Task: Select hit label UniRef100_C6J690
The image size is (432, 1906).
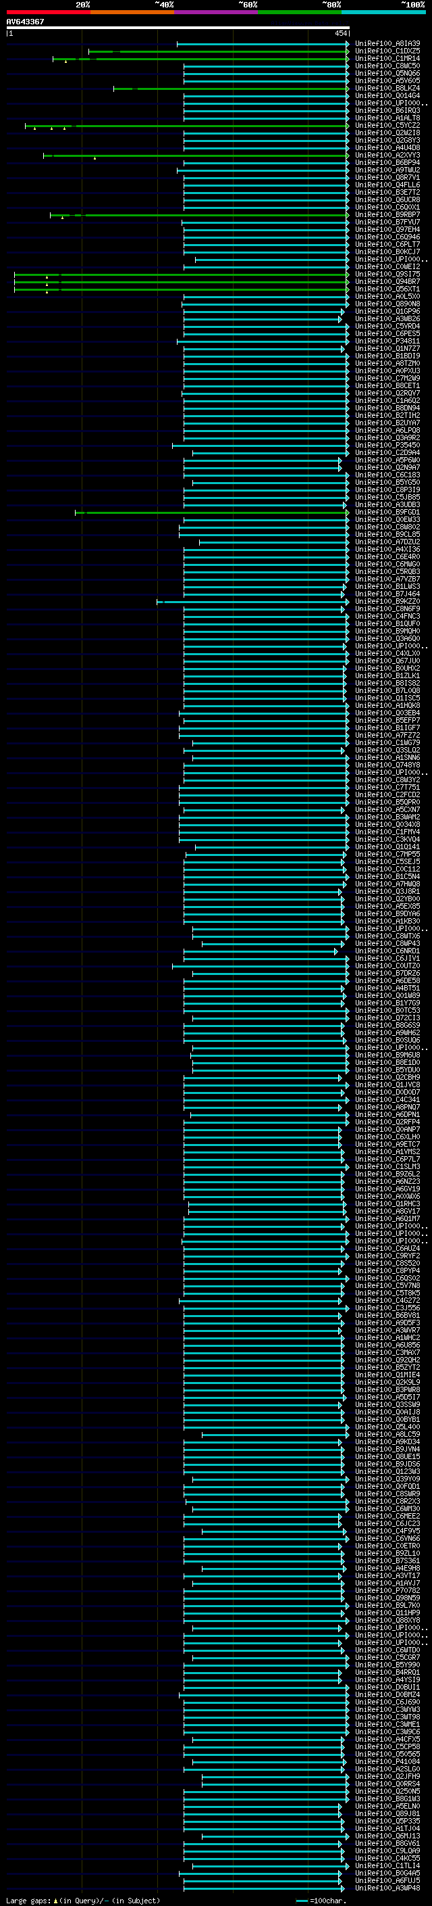Action: [387, 1702]
